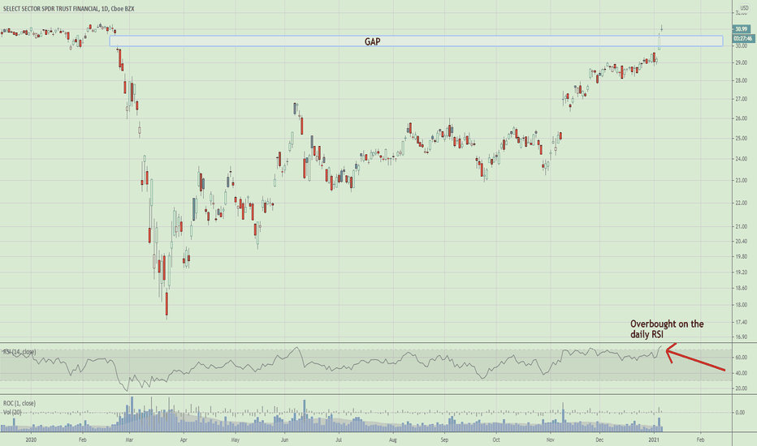
Task: Click the Jul time axis label
Action: [339, 440]
